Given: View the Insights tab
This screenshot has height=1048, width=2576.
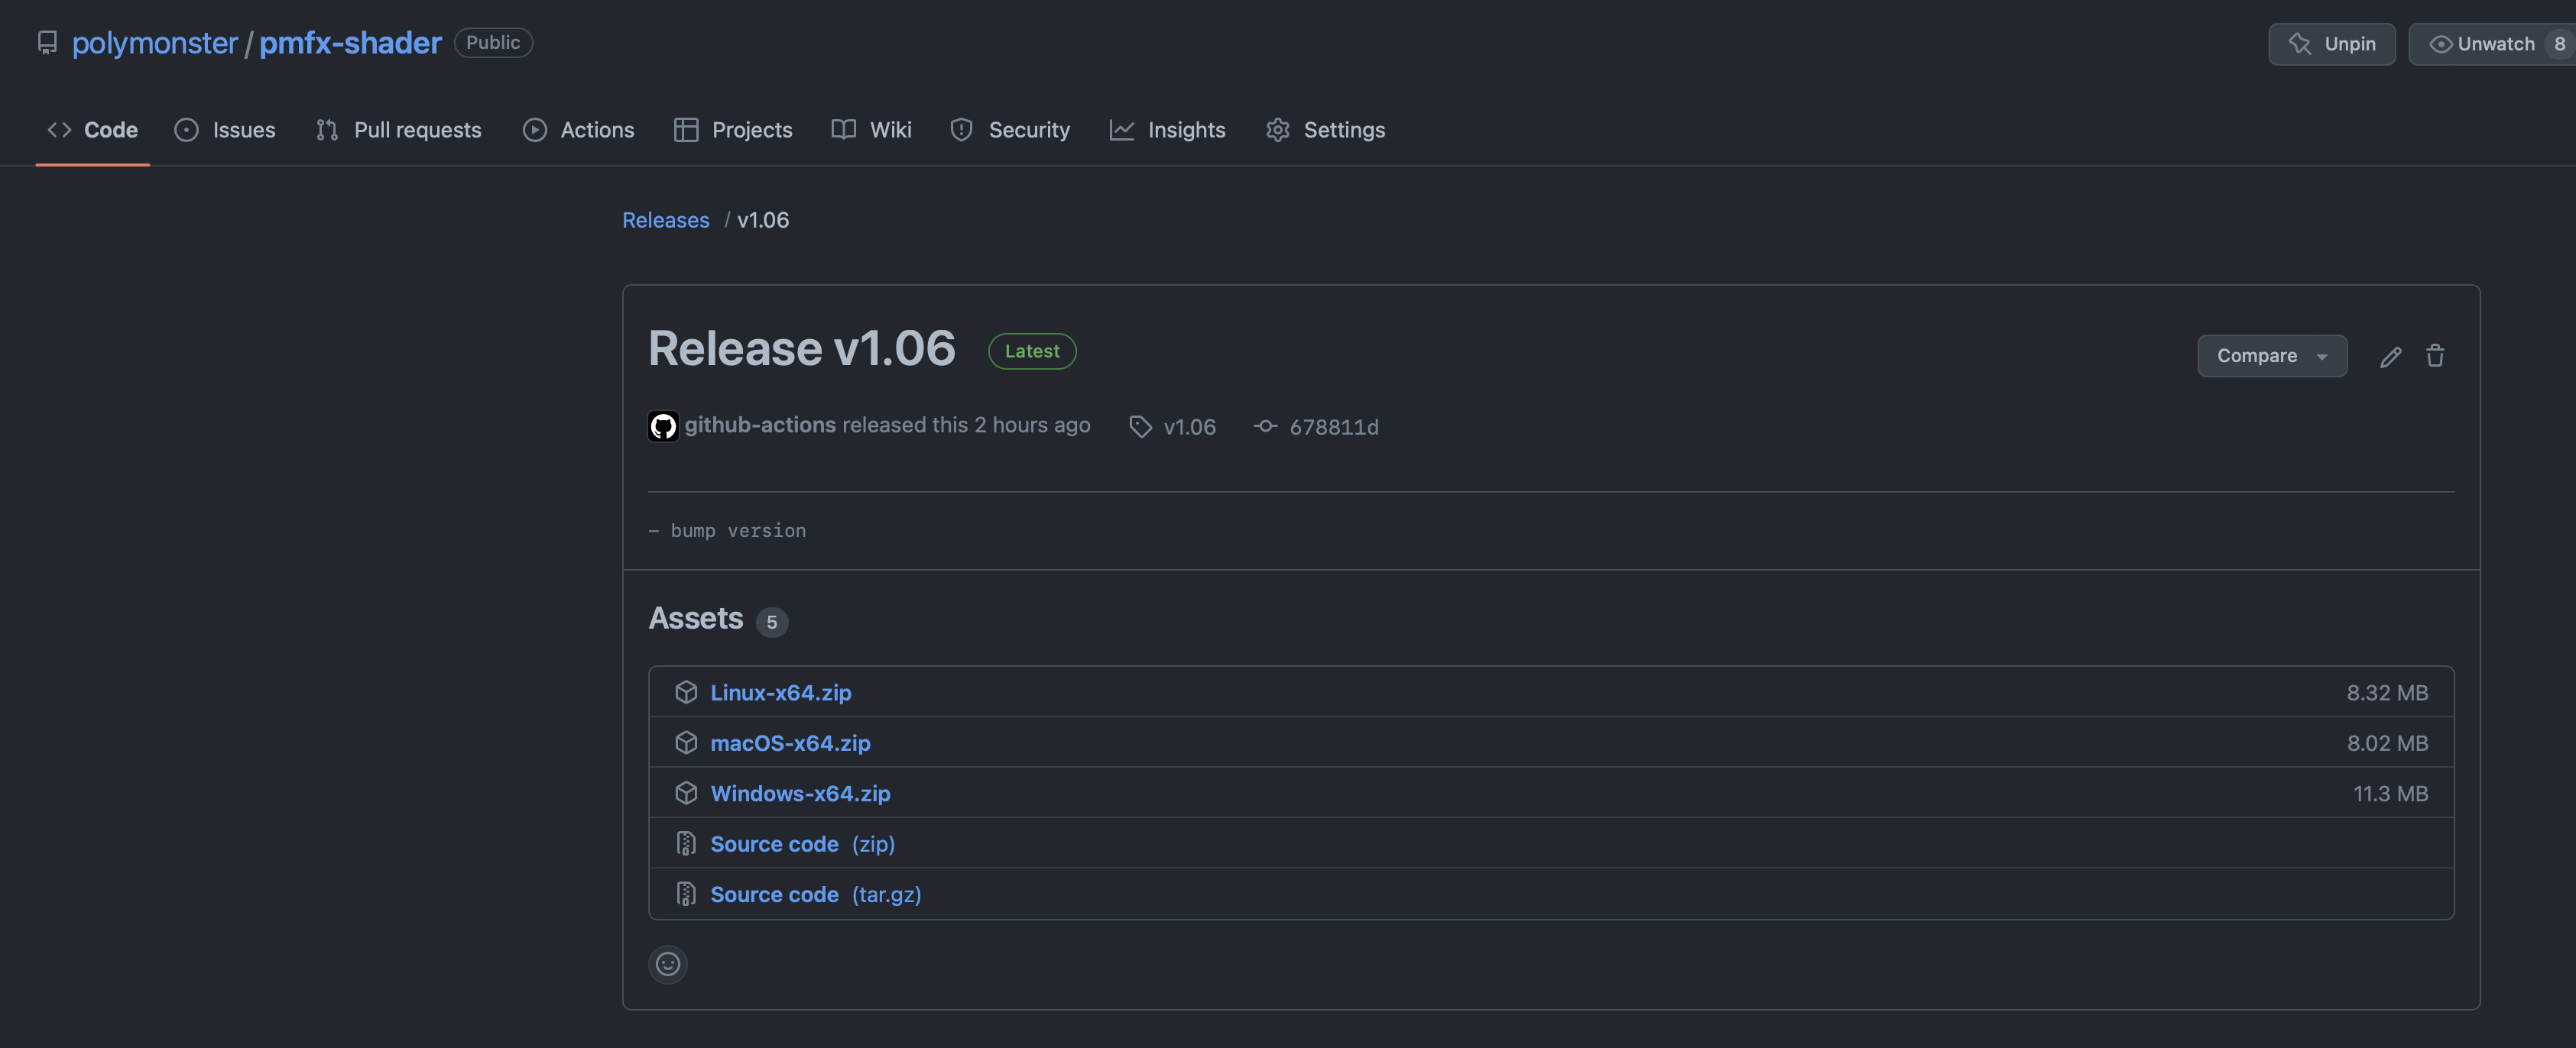Looking at the screenshot, I should coord(1167,130).
